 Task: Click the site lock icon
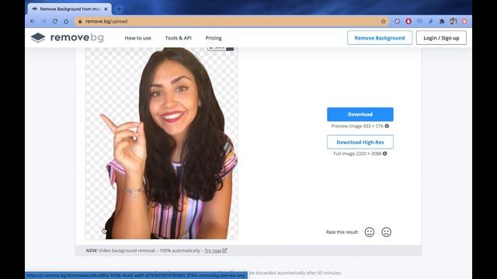pos(80,21)
